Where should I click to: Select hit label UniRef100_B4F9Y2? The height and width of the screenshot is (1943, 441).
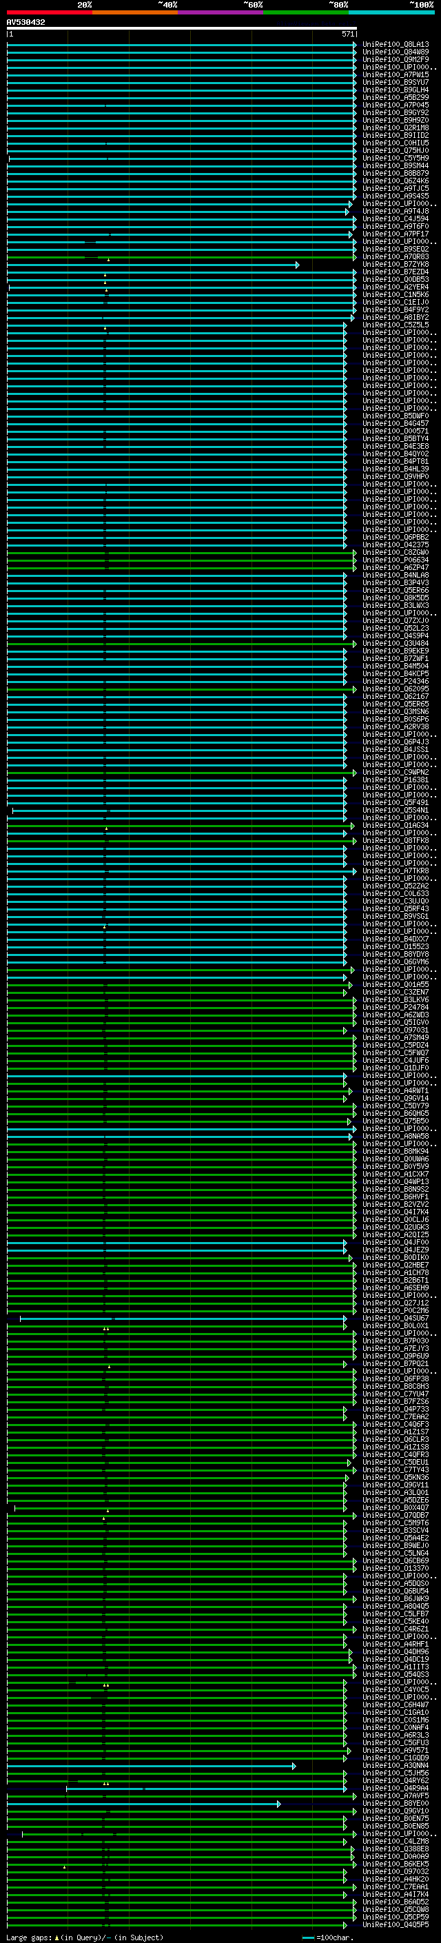pyautogui.click(x=396, y=309)
